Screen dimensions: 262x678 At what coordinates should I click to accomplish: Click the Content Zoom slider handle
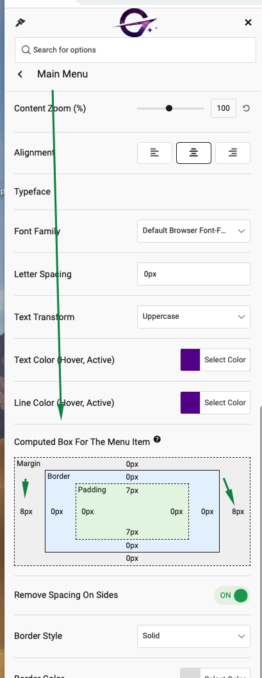tap(169, 108)
